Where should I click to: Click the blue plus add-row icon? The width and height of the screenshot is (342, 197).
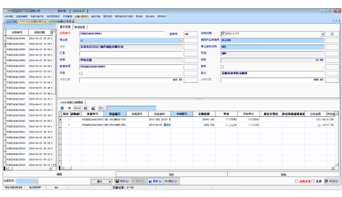click(62, 108)
